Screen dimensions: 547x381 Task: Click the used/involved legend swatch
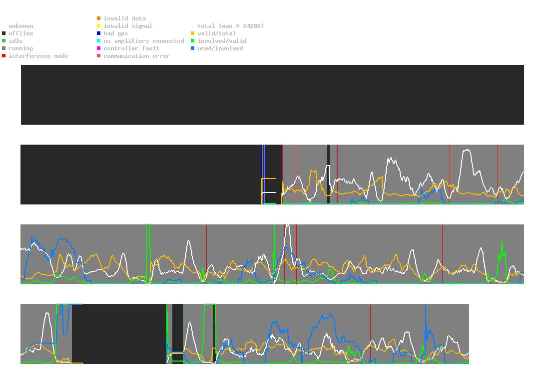click(x=192, y=48)
